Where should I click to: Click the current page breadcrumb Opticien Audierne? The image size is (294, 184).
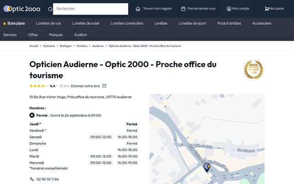(x=145, y=46)
